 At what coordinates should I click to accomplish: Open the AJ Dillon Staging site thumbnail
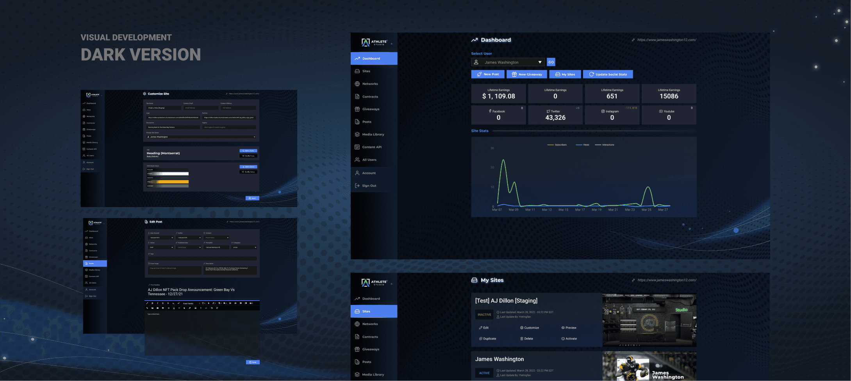[649, 320]
